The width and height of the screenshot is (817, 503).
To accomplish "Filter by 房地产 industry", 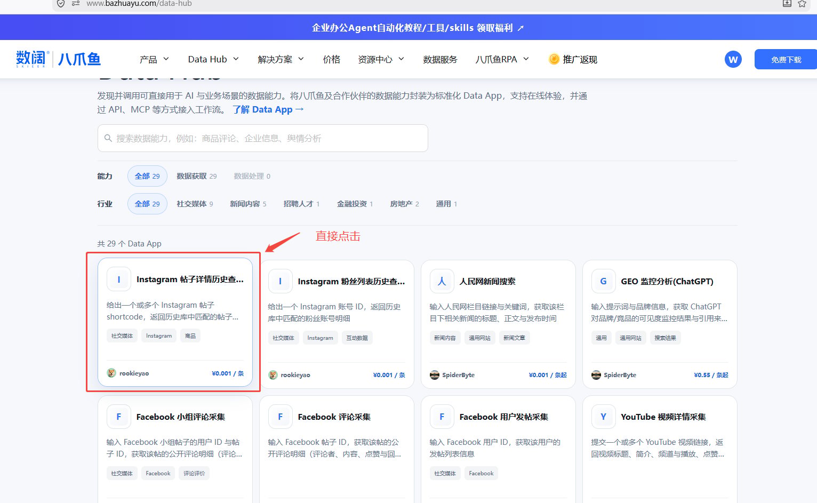I will 404,204.
